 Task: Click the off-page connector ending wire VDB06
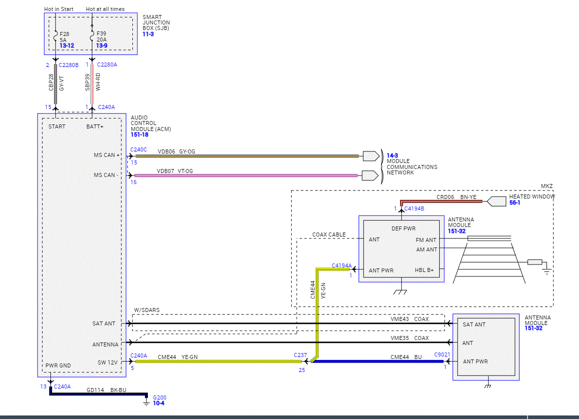tap(371, 156)
